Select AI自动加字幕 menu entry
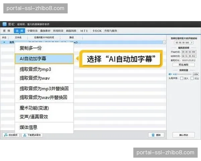 pos(44,59)
